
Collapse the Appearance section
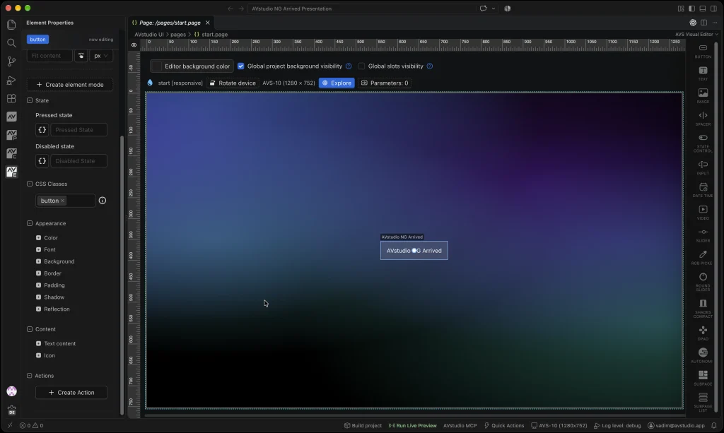pyautogui.click(x=30, y=223)
